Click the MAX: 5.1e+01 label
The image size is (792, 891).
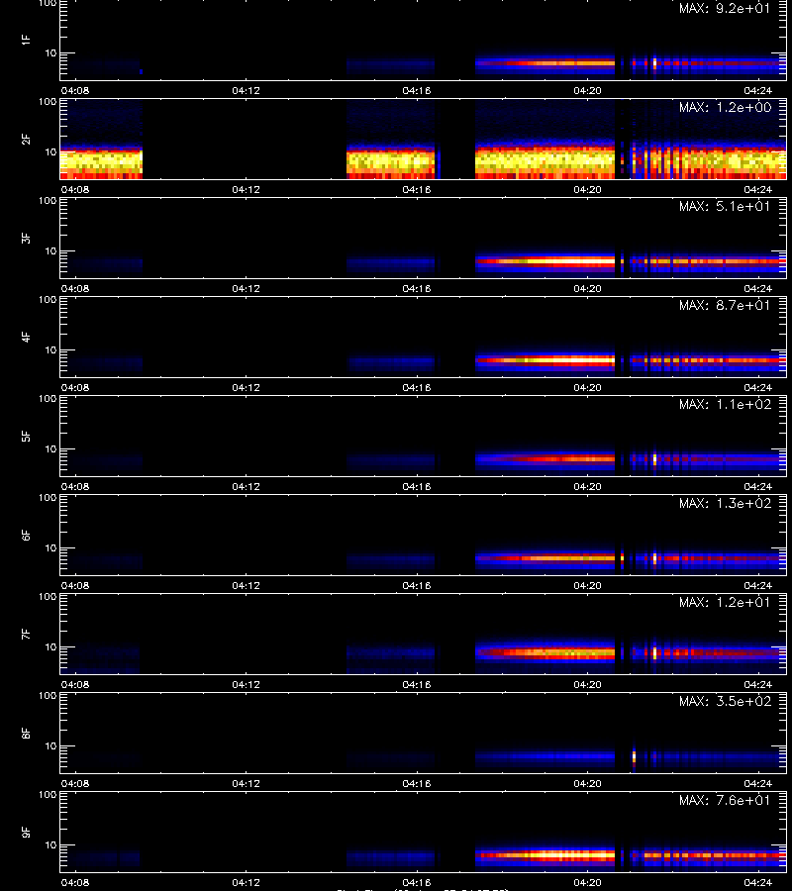pos(725,206)
